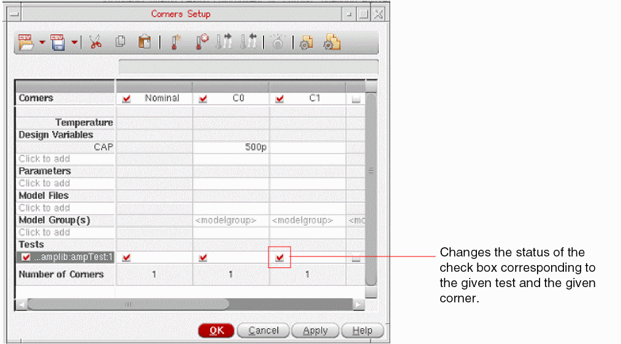Toggle ampTest unchecked box in last column
Viewport: 621px width, 344px height.
click(x=356, y=258)
